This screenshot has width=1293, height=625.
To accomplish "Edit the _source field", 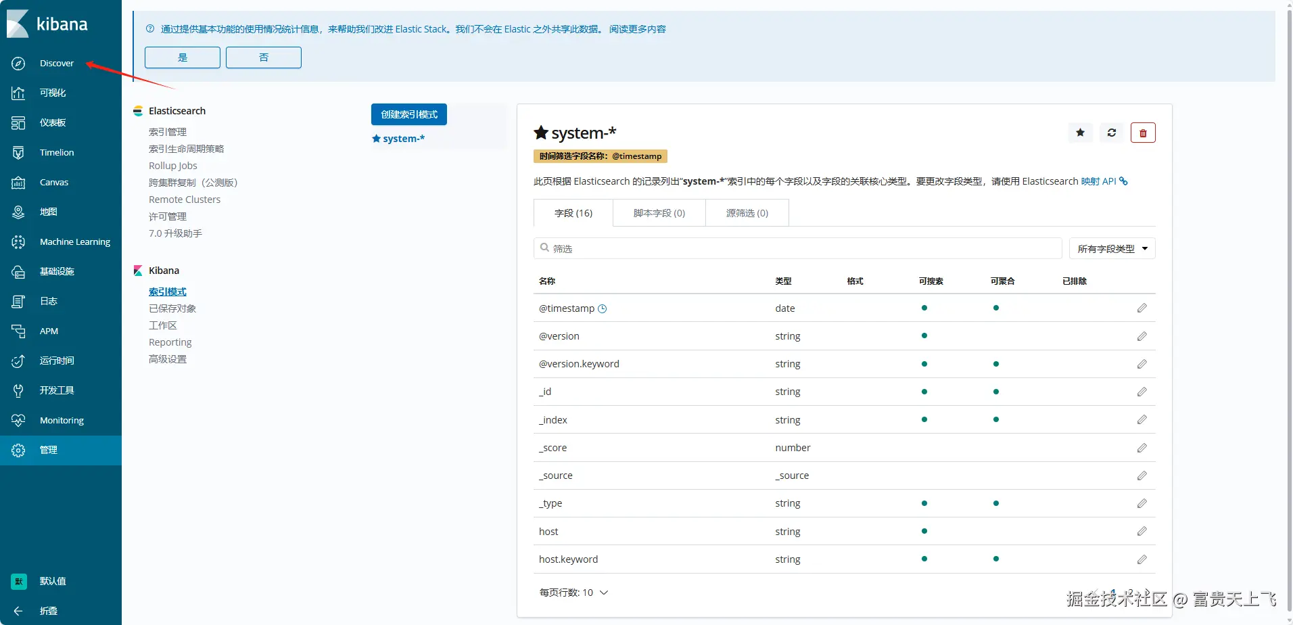I will click(1142, 476).
